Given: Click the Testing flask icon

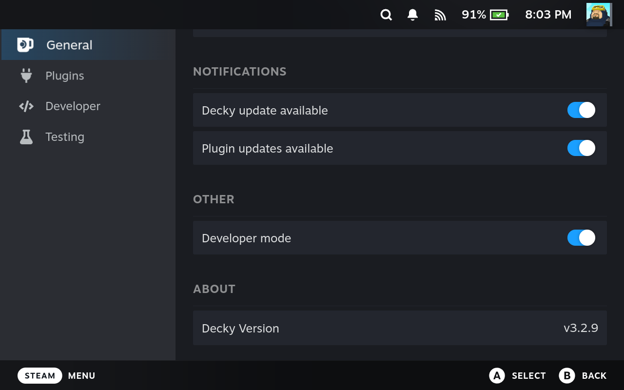Looking at the screenshot, I should (x=26, y=137).
